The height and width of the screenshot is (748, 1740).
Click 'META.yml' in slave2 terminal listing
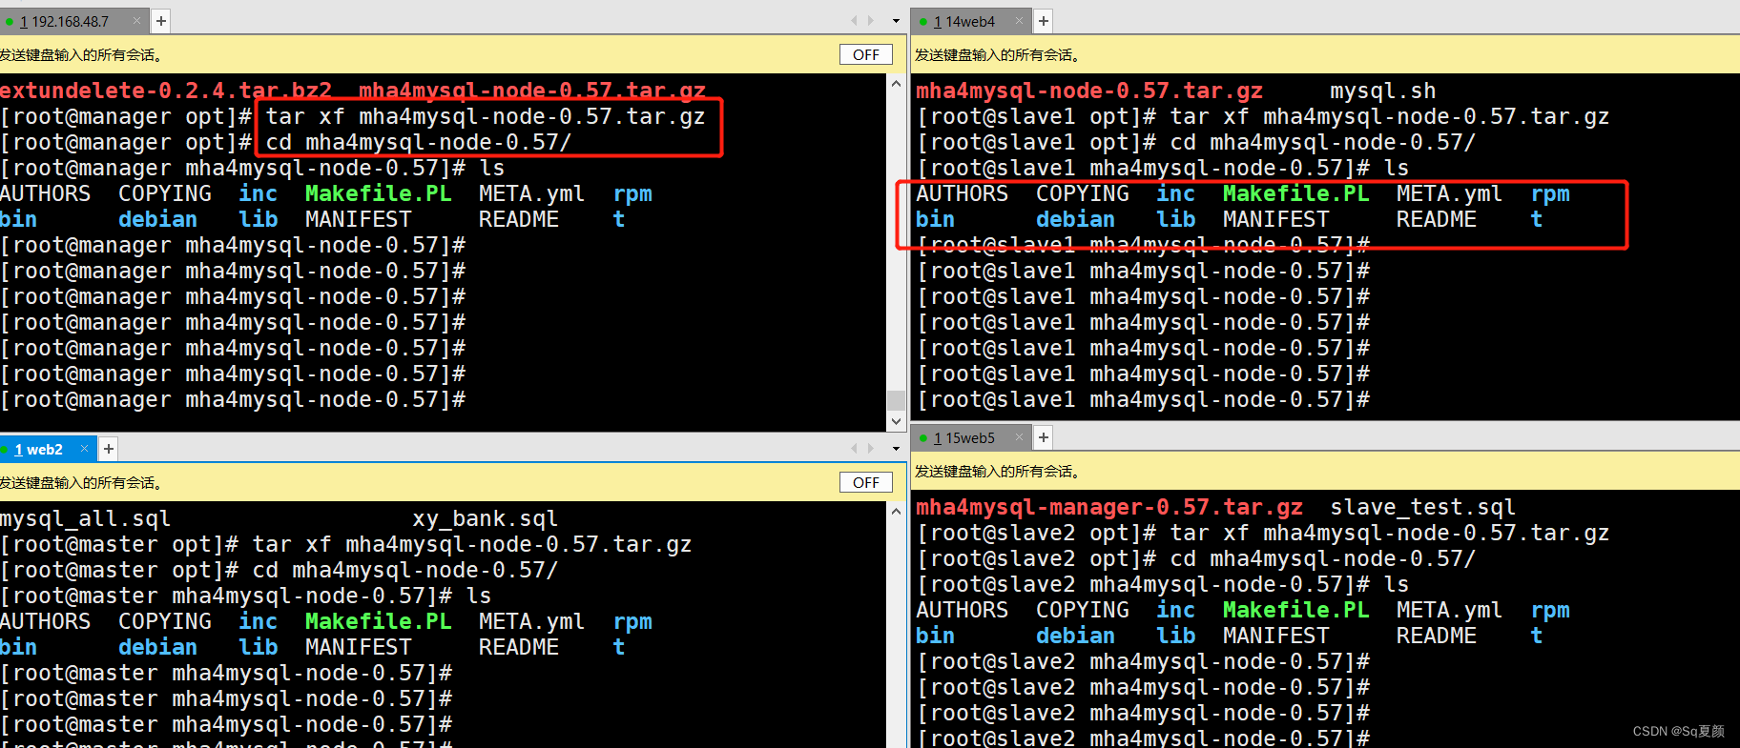tap(1449, 610)
